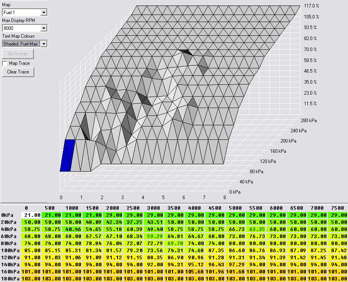The height and width of the screenshot is (282, 348).
Task: Open the Max Display RPM dropdown
Action: click(24, 28)
